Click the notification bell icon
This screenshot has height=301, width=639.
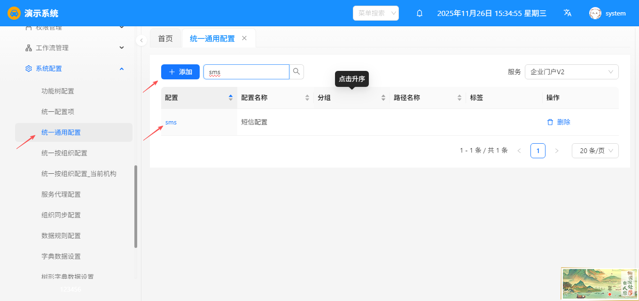pyautogui.click(x=420, y=13)
